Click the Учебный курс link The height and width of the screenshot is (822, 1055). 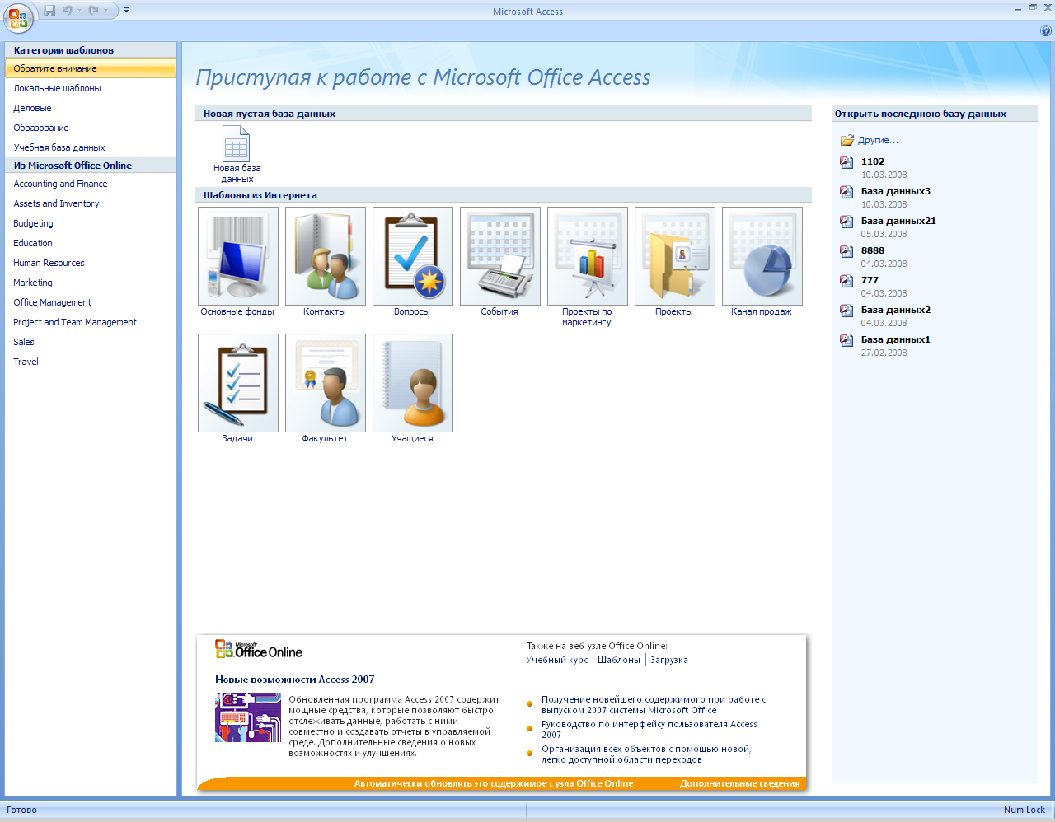(x=557, y=660)
